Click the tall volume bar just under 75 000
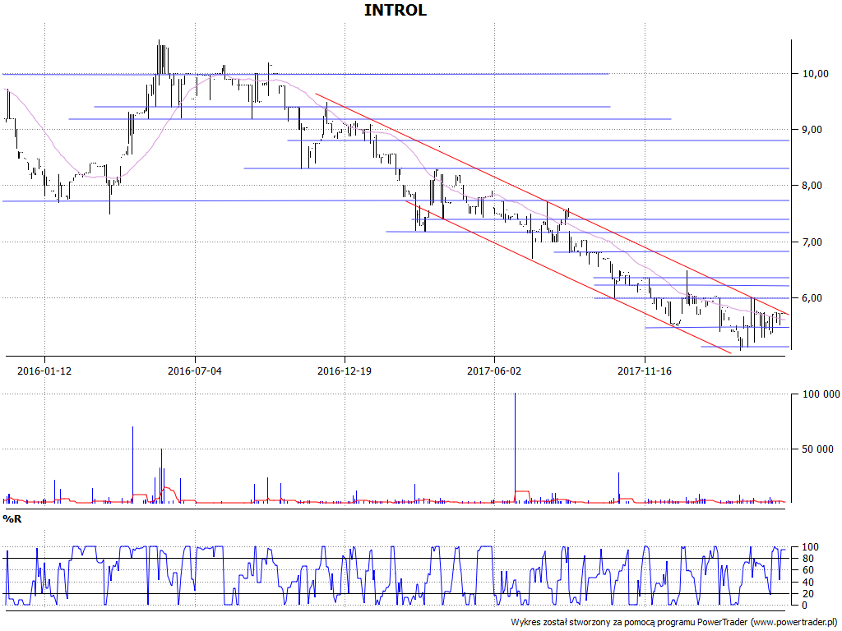842x631 pixels. point(132,465)
